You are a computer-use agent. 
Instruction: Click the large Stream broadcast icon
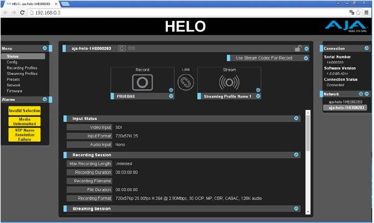point(229,82)
